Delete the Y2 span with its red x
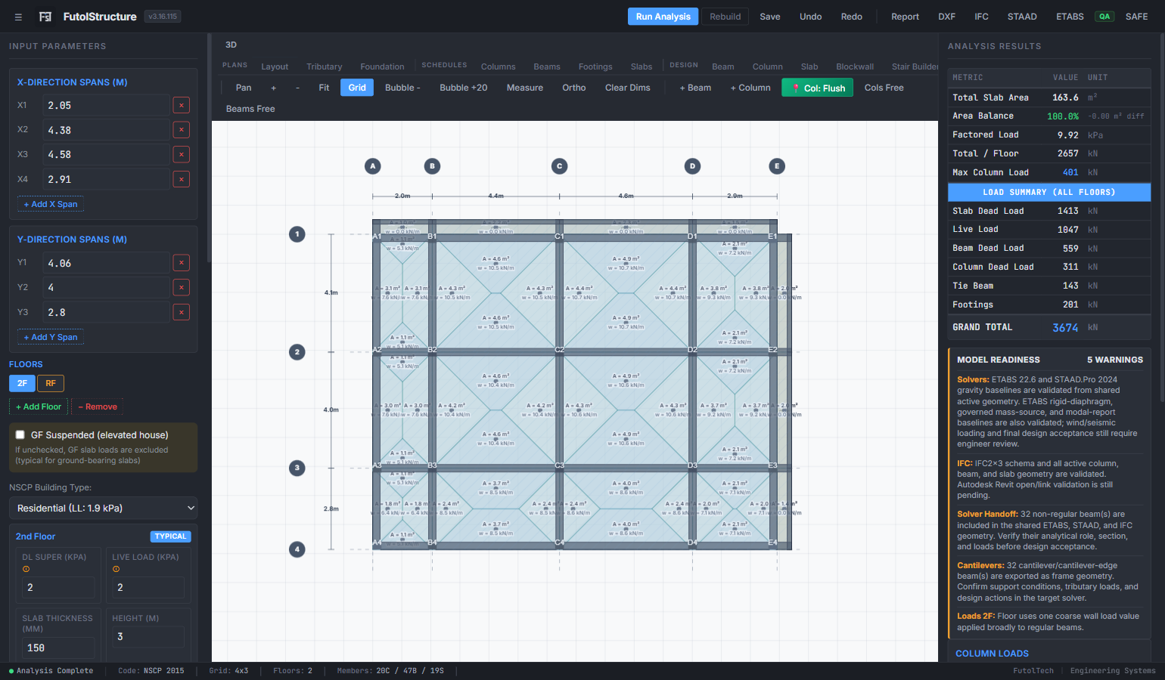 (182, 287)
